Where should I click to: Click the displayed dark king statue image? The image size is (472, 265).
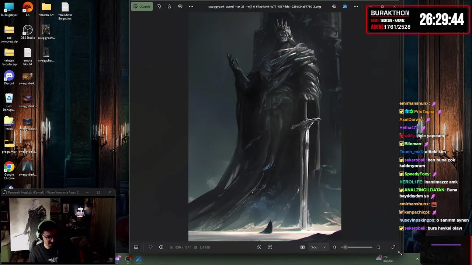tap(265, 126)
